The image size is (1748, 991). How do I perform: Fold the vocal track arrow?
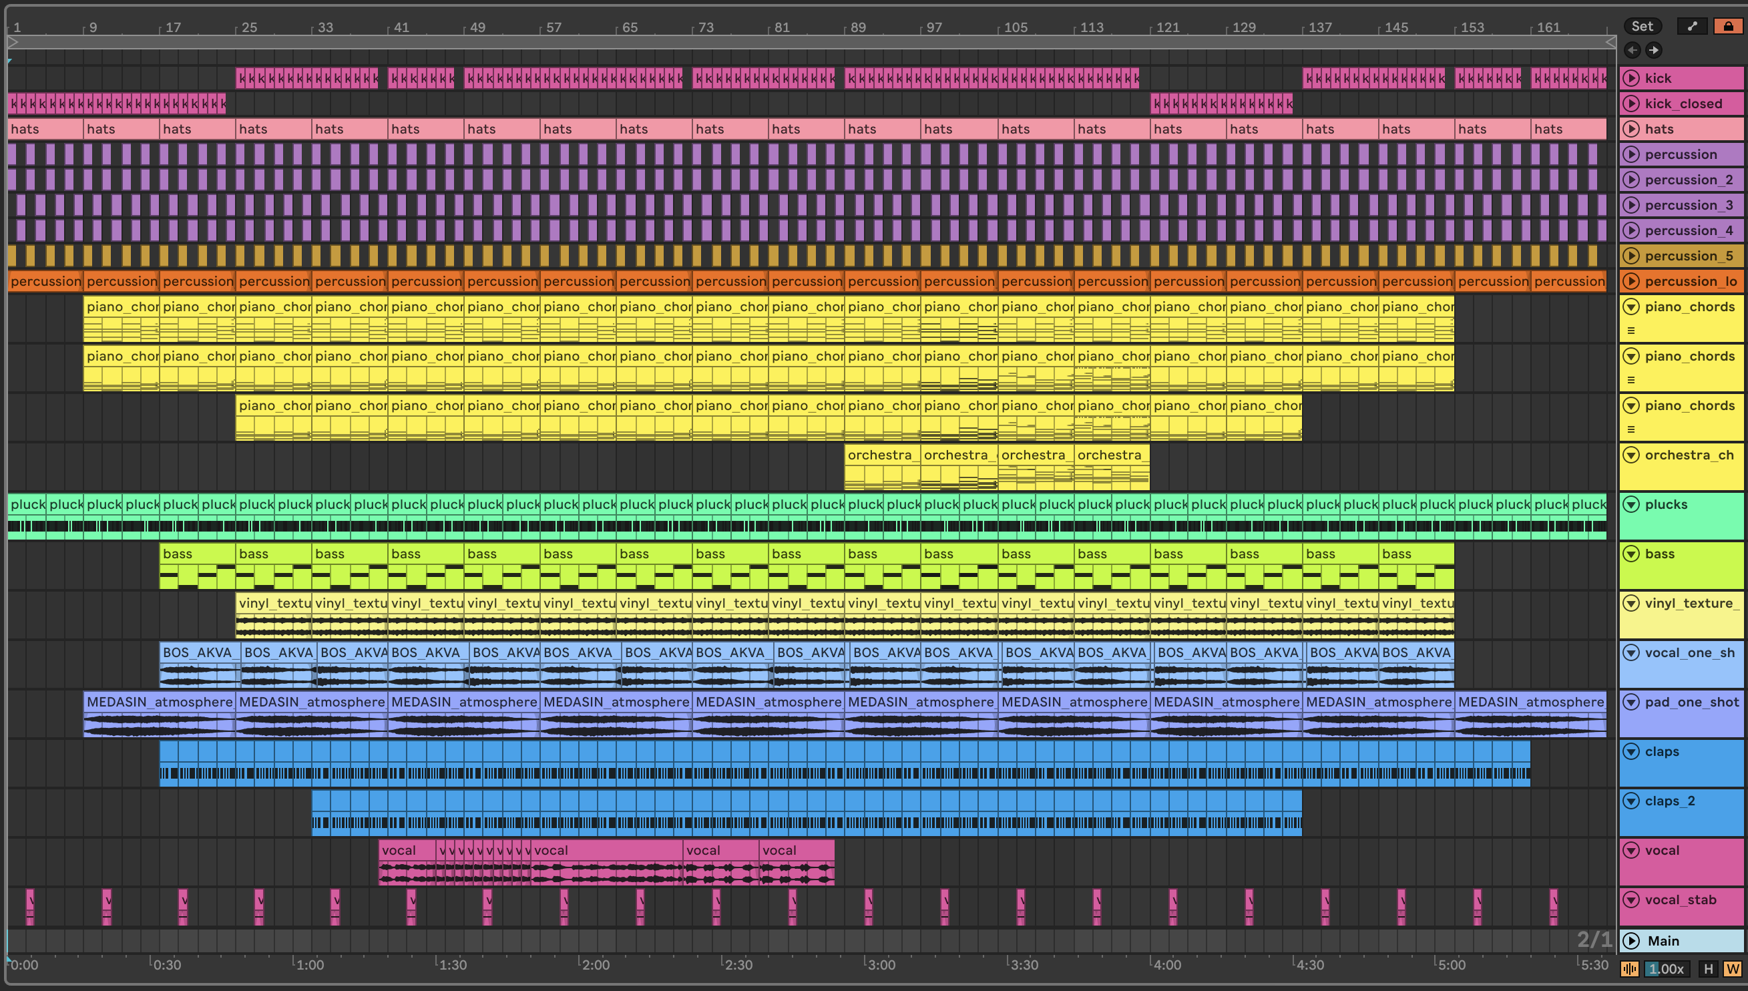1631,849
